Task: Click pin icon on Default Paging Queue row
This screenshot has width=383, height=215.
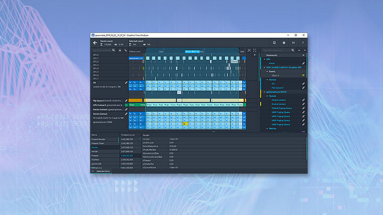Action: (x=303, y=108)
